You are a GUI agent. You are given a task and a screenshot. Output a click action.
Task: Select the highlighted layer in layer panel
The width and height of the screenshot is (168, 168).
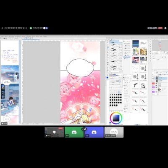tap(161, 79)
